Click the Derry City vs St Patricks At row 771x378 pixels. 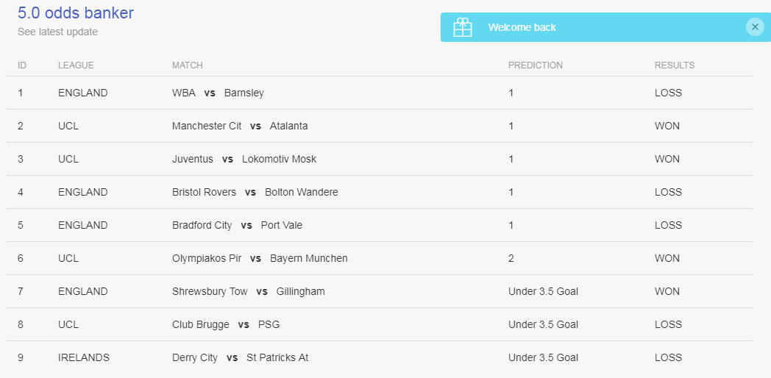(240, 358)
